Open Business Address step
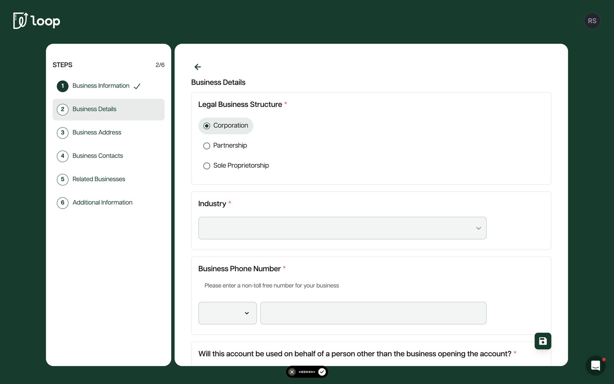The height and width of the screenshot is (384, 614). coord(109,133)
